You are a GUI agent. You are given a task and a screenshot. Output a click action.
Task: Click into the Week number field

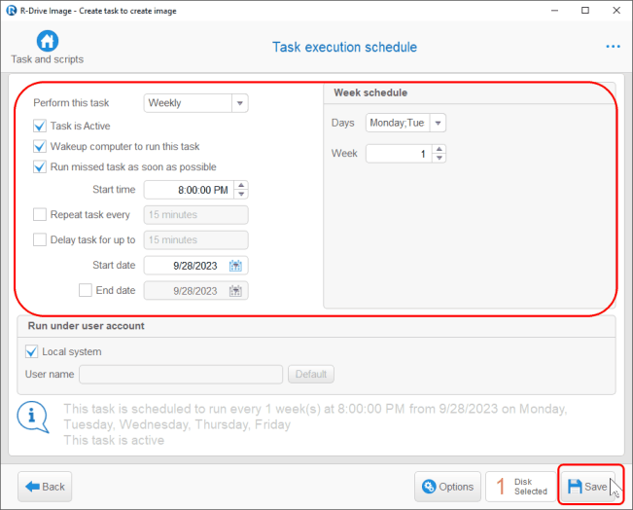(399, 154)
